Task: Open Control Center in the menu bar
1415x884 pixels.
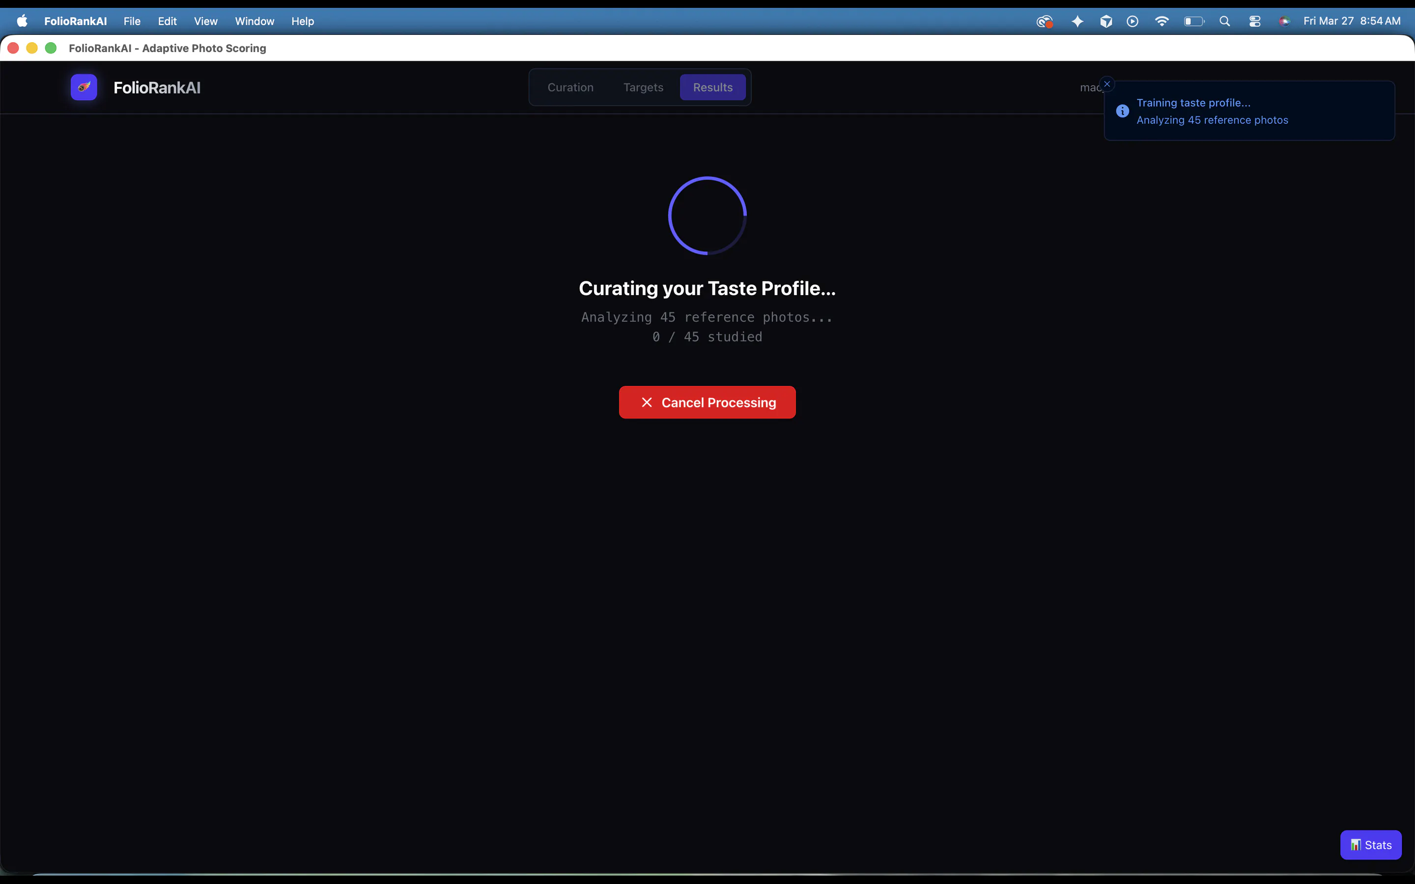Action: point(1255,21)
